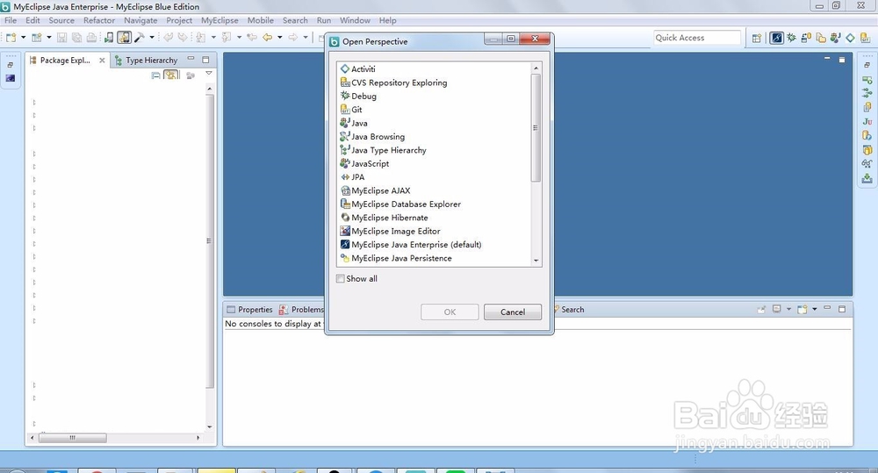Open the File menu
The image size is (878, 473).
click(11, 20)
